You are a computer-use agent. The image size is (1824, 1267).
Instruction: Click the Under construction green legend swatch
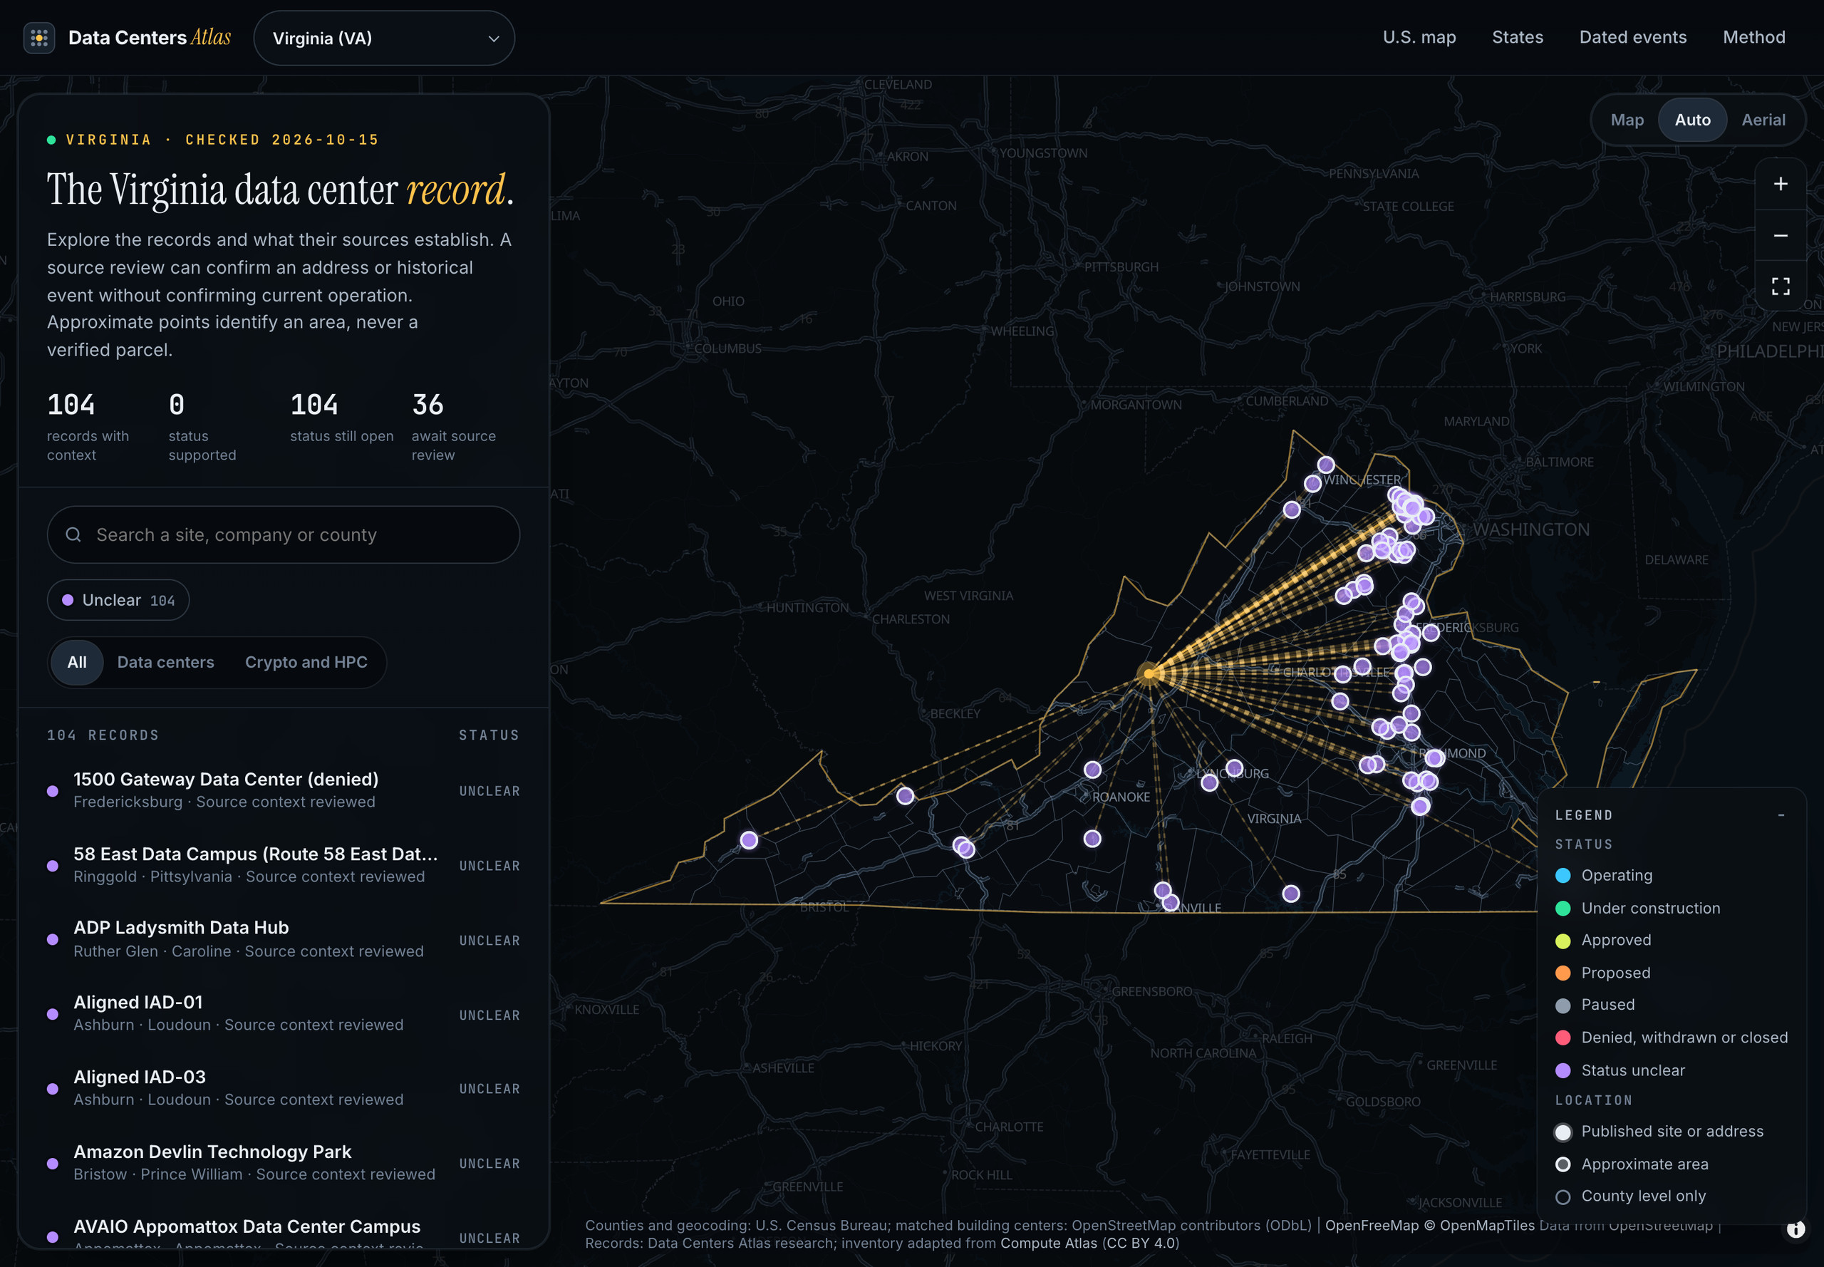pos(1563,908)
